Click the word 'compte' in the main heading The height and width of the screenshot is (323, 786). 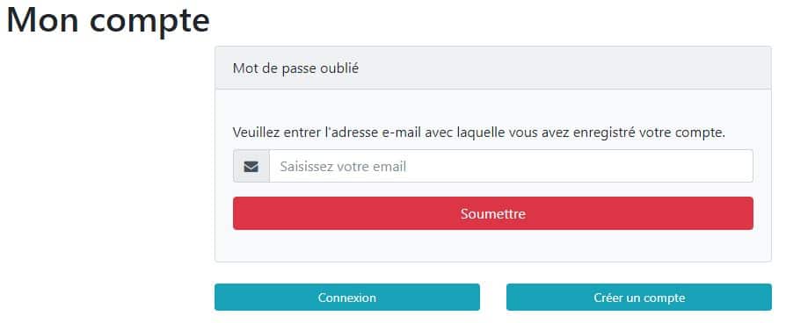(149, 22)
